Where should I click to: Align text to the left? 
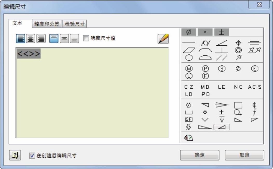click(21, 39)
